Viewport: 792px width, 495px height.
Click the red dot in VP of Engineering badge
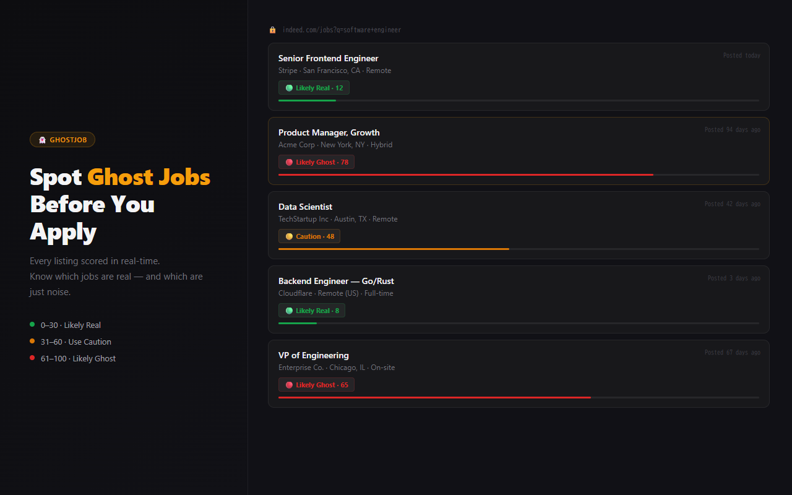click(289, 385)
